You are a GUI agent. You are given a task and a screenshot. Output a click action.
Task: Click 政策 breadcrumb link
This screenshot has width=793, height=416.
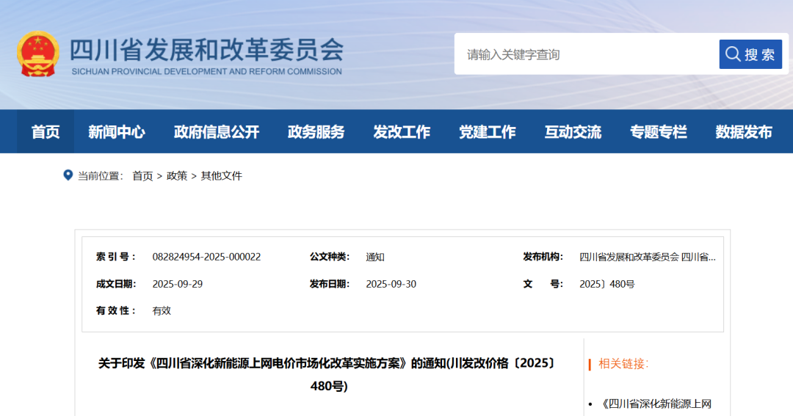click(177, 176)
